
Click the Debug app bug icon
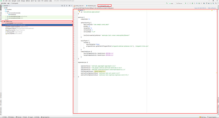point(192,3)
